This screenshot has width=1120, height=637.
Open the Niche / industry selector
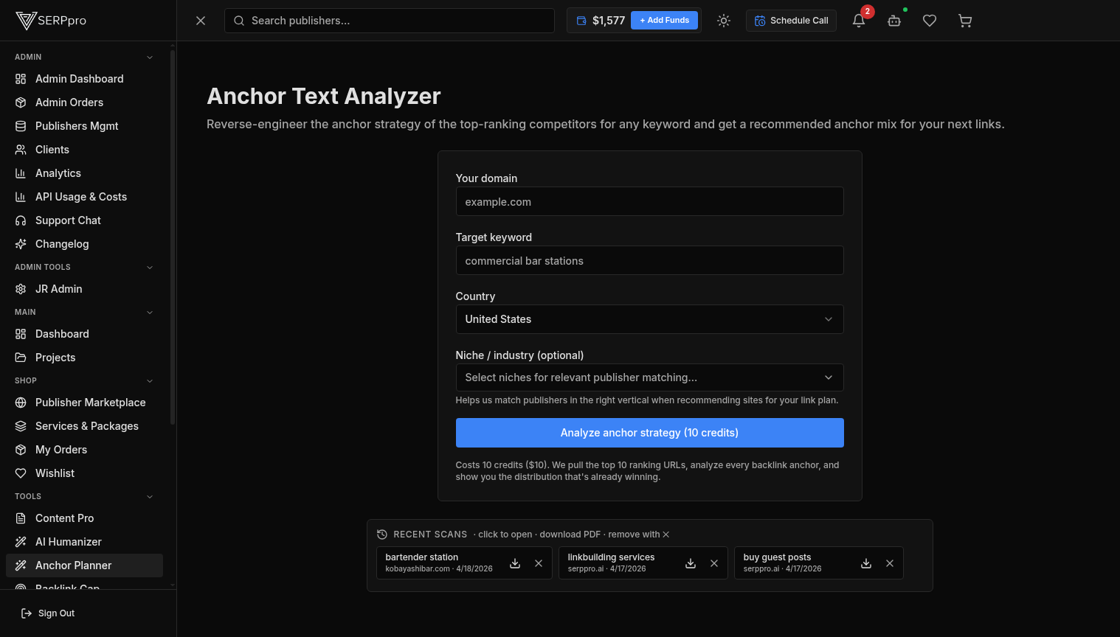point(649,377)
